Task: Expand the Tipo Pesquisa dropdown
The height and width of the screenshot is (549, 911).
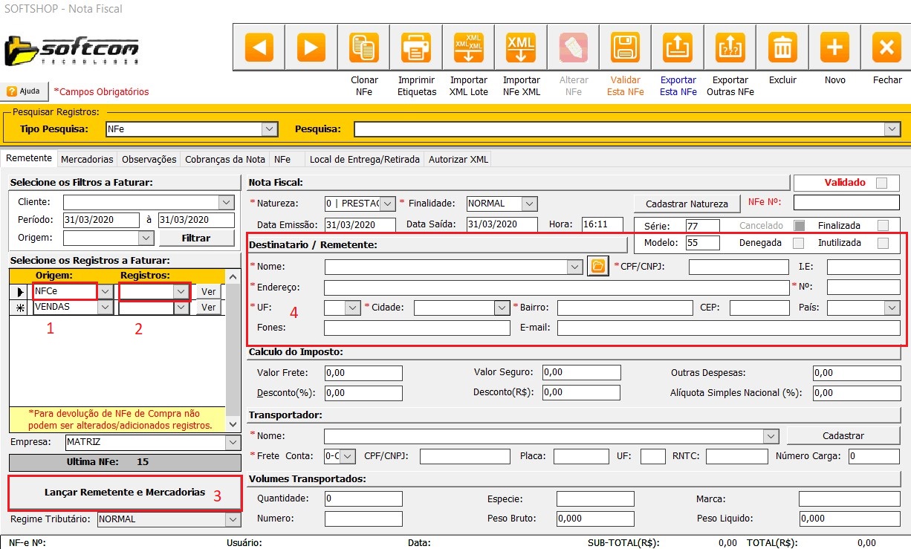Action: (x=270, y=129)
